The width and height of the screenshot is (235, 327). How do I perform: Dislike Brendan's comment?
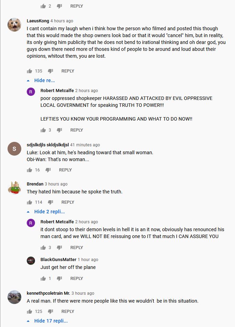point(50,202)
